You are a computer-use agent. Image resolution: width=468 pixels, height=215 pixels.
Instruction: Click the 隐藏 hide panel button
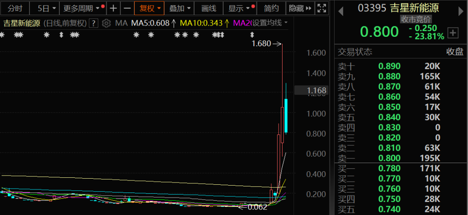[300, 8]
